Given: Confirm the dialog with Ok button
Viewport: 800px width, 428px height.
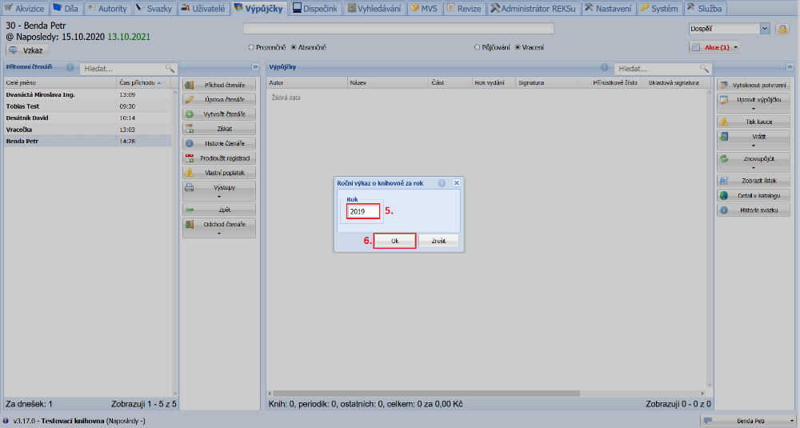Looking at the screenshot, I should pos(395,241).
